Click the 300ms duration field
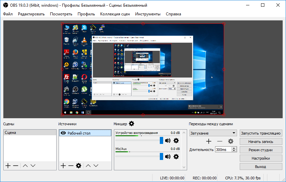Viewport: 286px width, 182px height. coord(223,150)
